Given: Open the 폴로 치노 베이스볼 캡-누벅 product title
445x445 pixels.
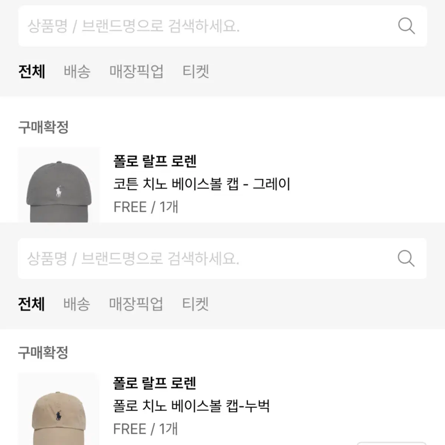Looking at the screenshot, I should click(x=191, y=406).
